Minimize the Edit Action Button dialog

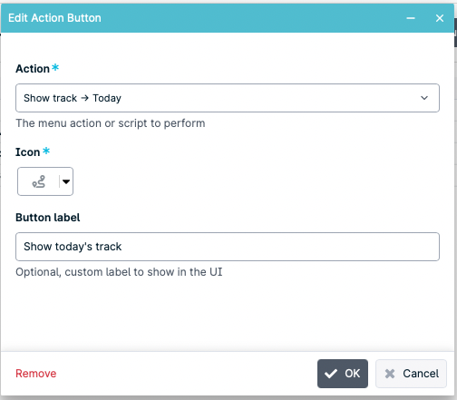point(411,18)
